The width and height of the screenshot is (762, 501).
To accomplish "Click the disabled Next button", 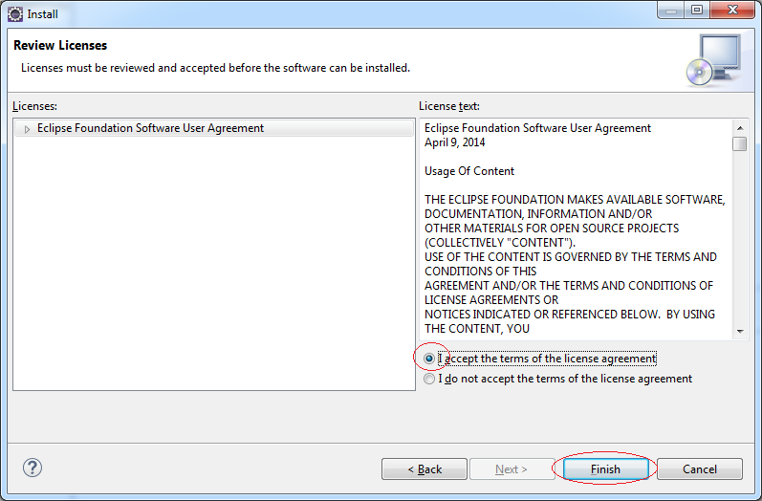I will point(512,468).
